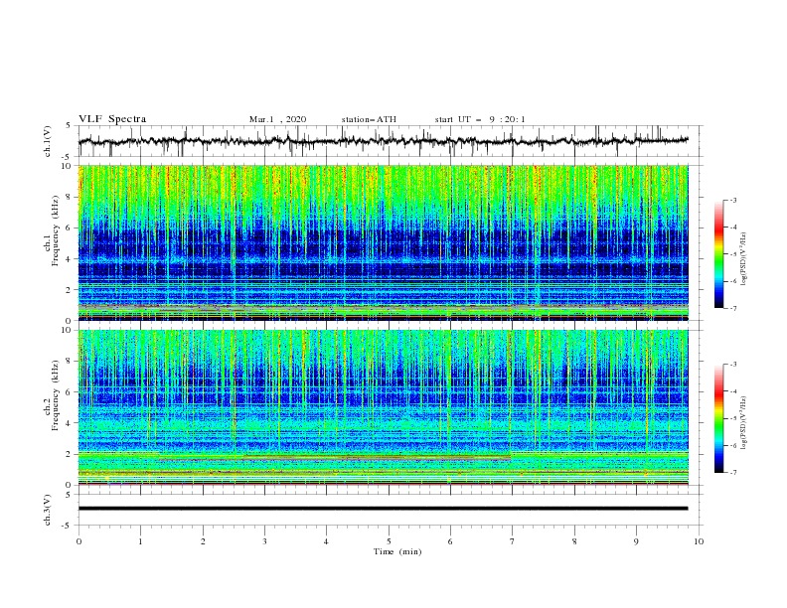787x608 pixels.
Task: Click inside the ch.1 spectrogram panel
Action: 383,242
